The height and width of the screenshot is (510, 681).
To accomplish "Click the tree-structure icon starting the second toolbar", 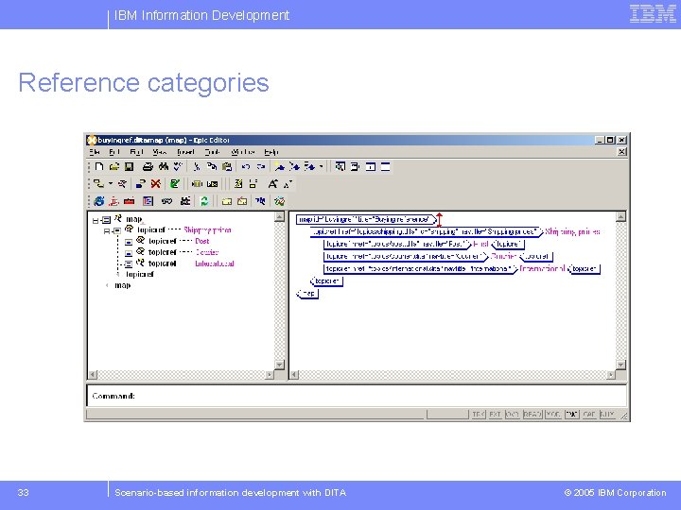I will pyautogui.click(x=99, y=184).
